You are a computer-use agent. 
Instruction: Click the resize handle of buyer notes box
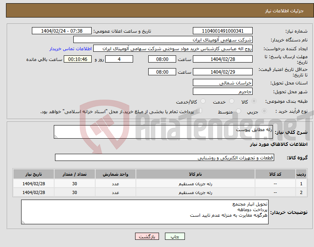23,222
